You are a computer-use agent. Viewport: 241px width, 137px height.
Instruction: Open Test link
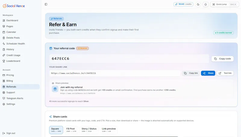pyautogui.click(x=225, y=73)
